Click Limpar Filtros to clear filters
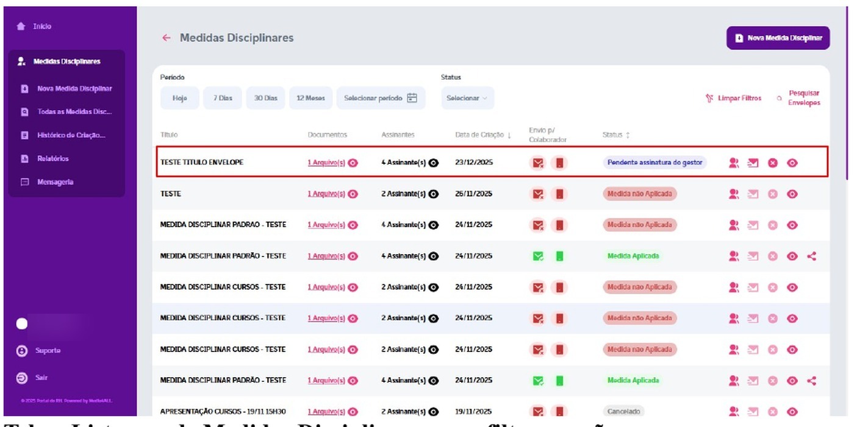This screenshot has width=854, height=427. (734, 98)
